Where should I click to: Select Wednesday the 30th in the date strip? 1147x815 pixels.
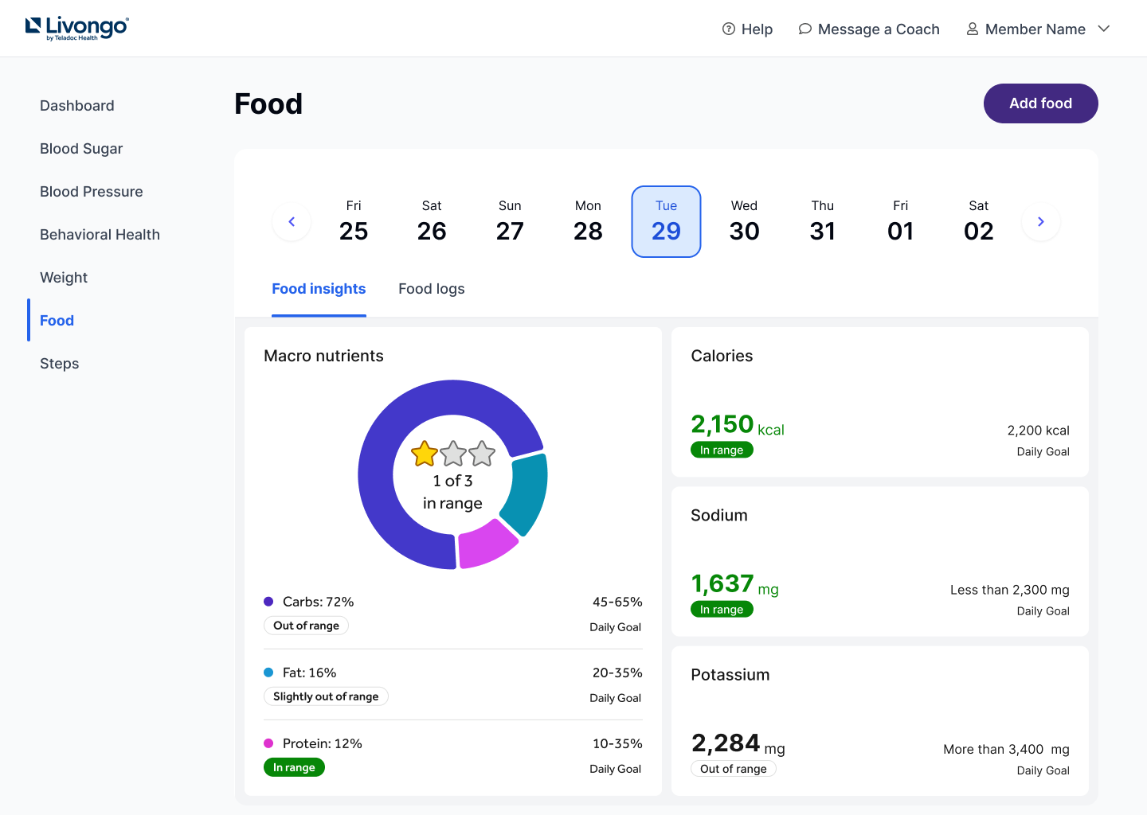tap(744, 221)
